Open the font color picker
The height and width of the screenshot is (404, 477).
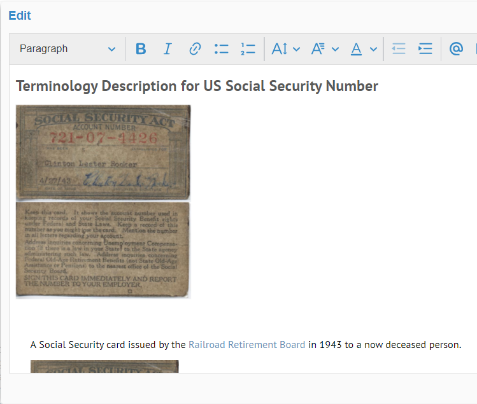point(364,49)
